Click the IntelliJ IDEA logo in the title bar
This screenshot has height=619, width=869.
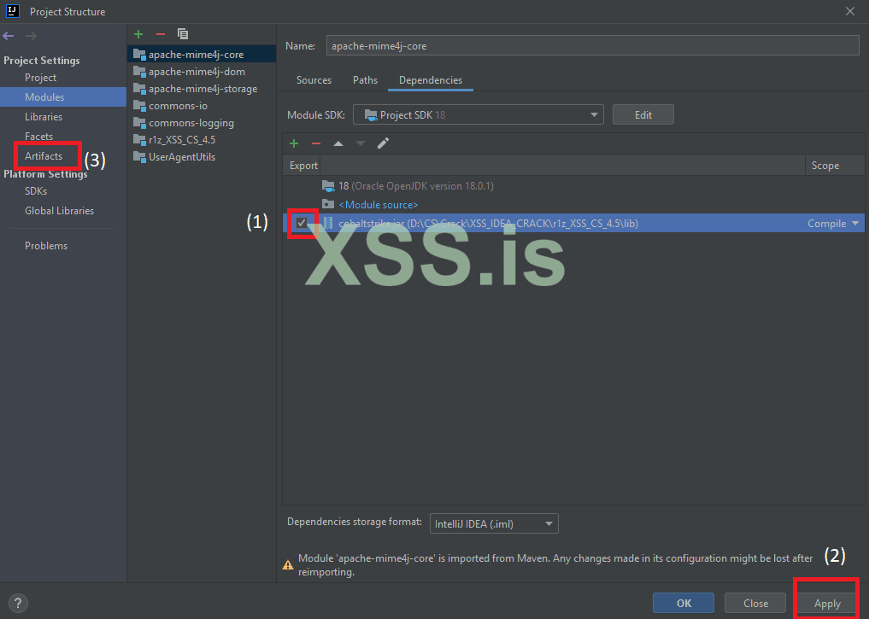[x=12, y=11]
